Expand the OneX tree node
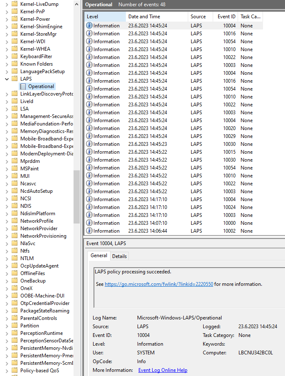 (7, 288)
